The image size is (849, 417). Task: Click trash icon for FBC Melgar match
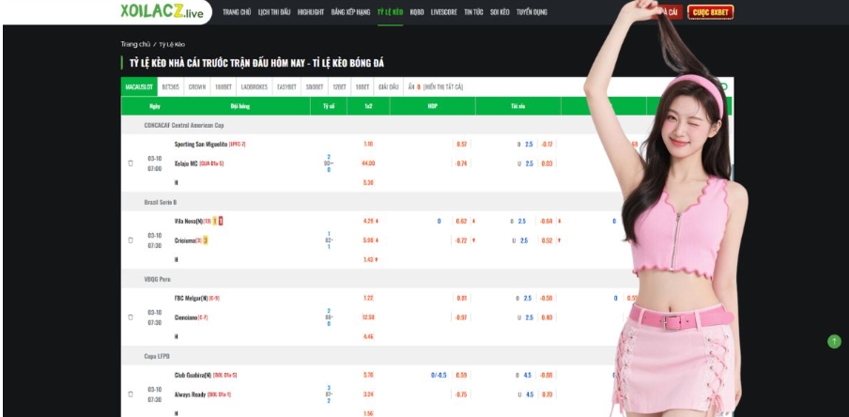pyautogui.click(x=131, y=316)
